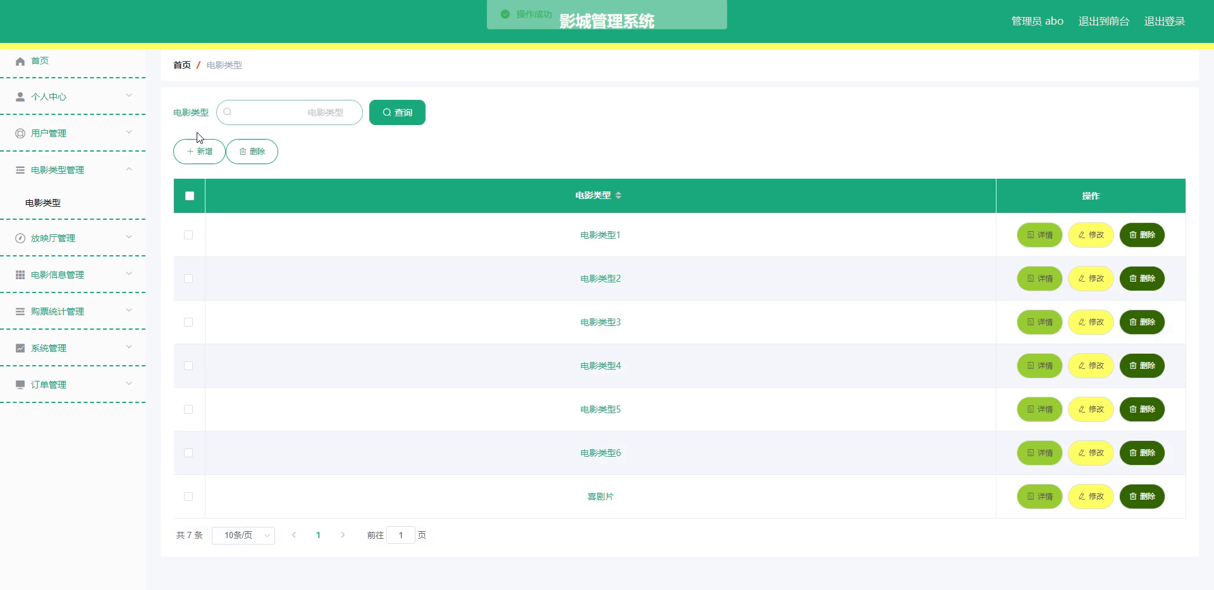
Task: Click the 电影类型管理 list icon
Action: click(20, 170)
